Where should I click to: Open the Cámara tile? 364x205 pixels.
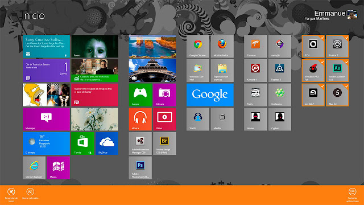[164, 95]
